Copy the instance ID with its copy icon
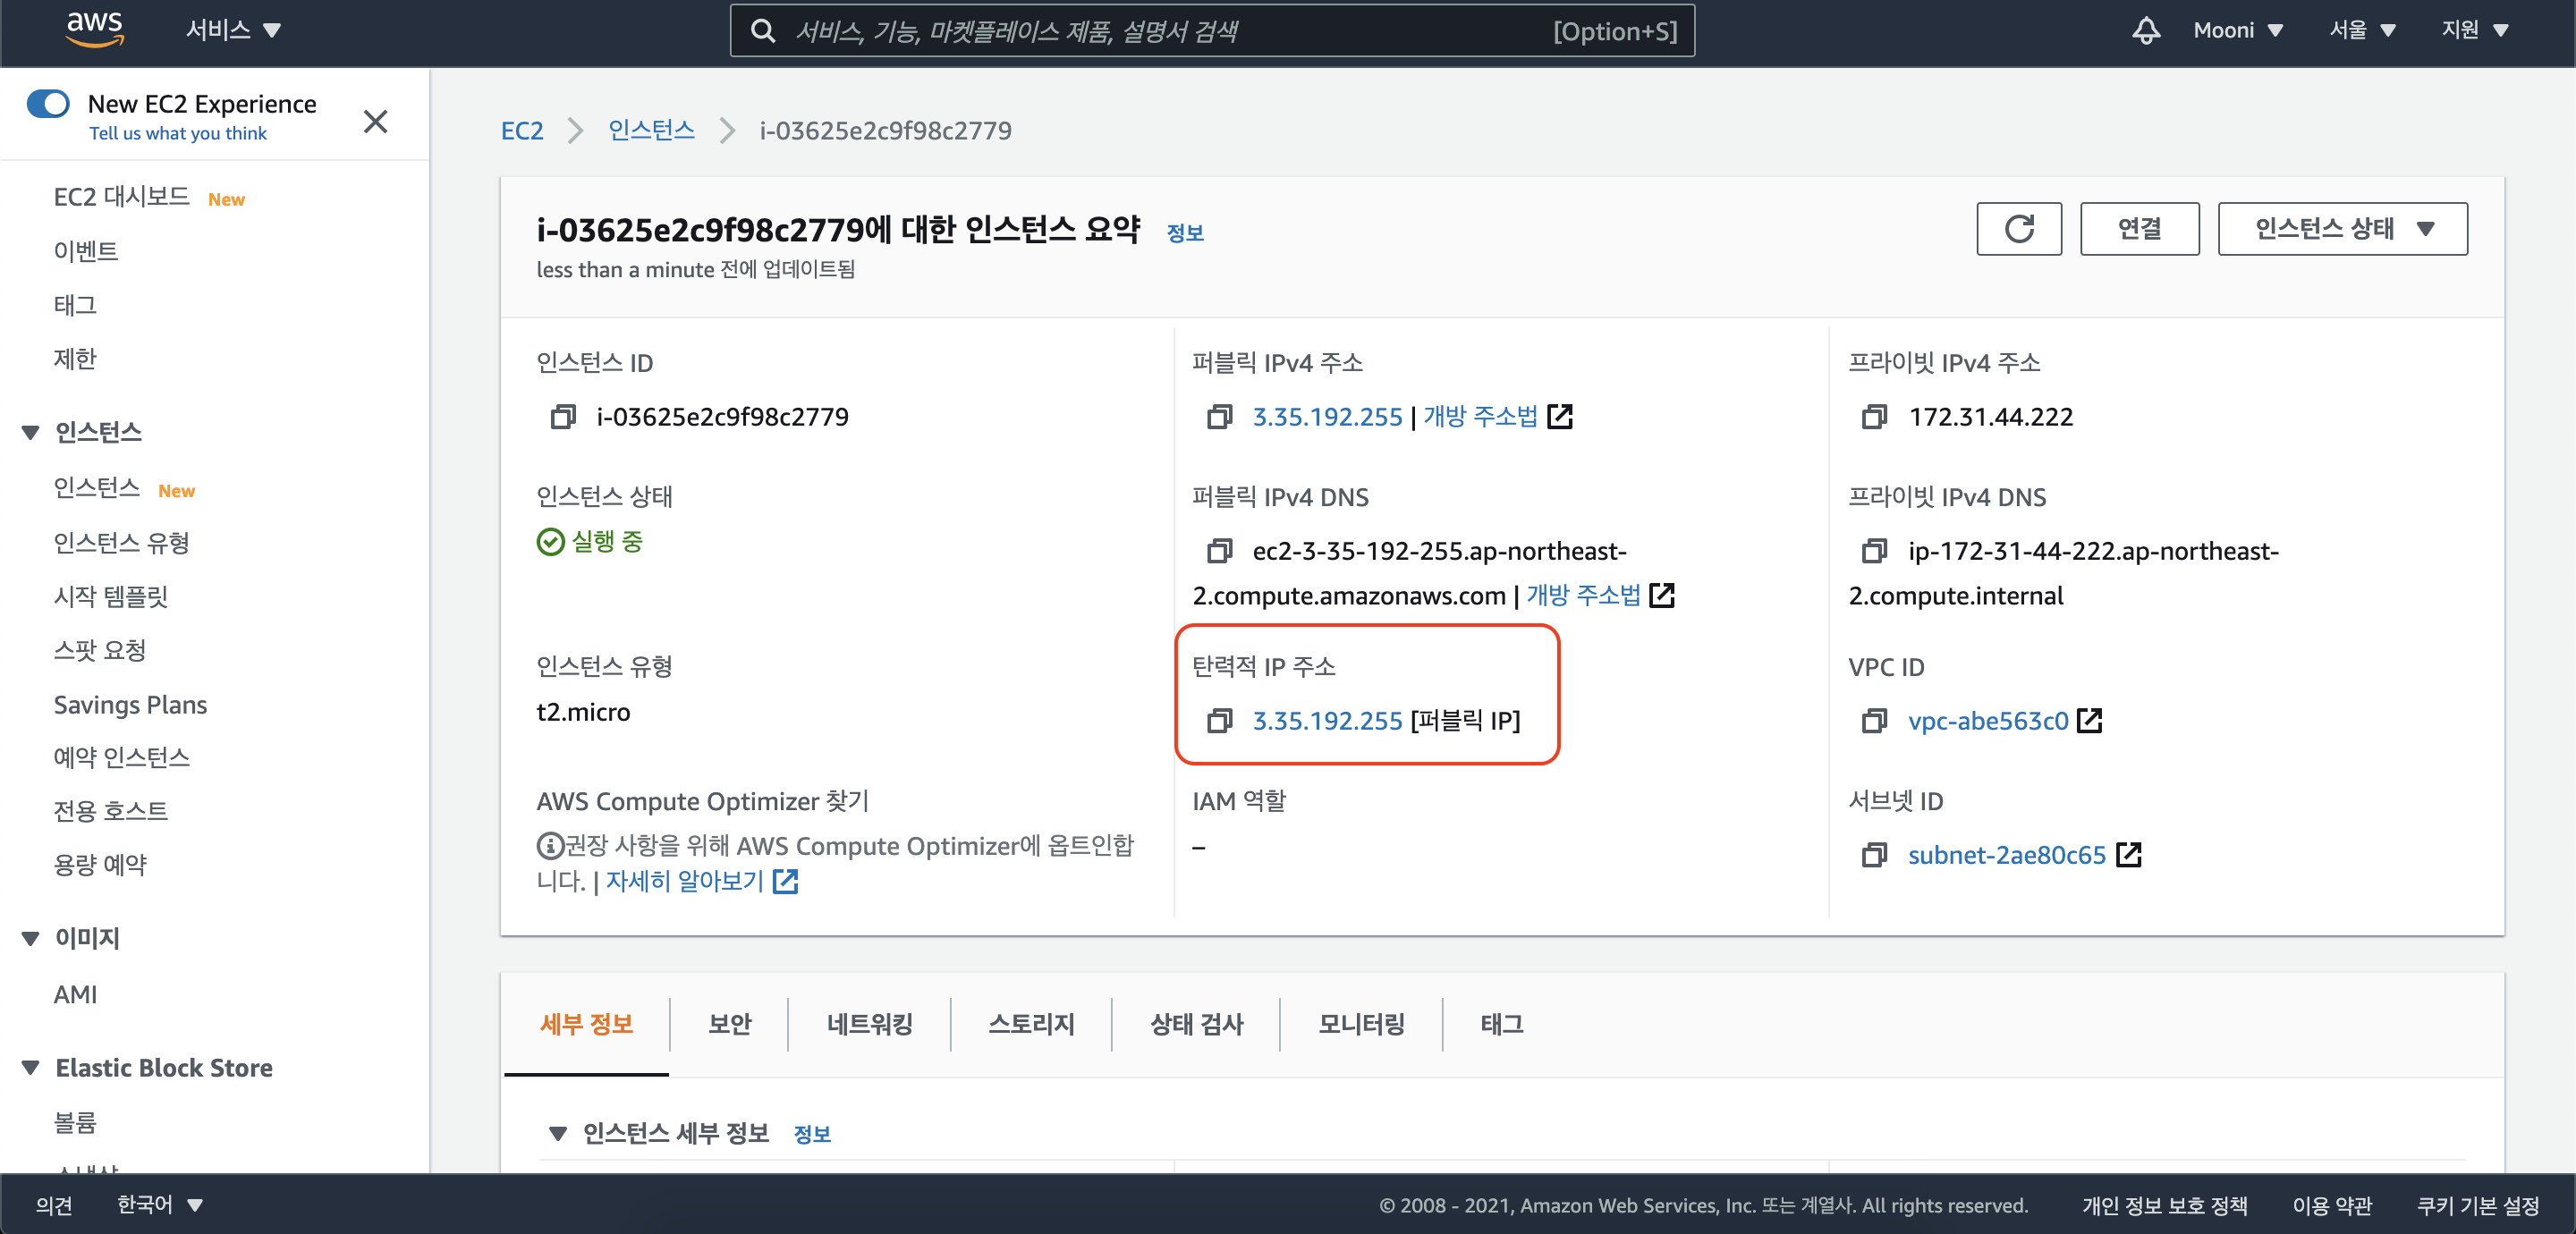This screenshot has height=1234, width=2576. pyautogui.click(x=563, y=417)
